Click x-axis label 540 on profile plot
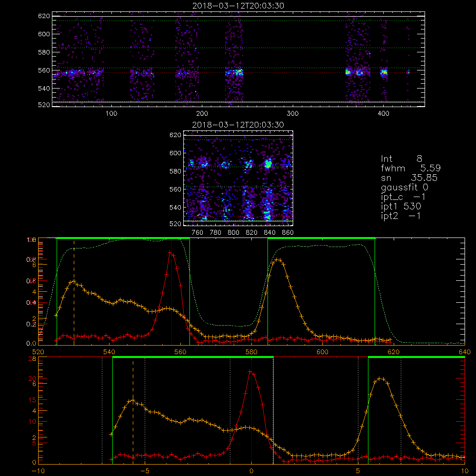This screenshot has height=476, width=476. coord(109,352)
